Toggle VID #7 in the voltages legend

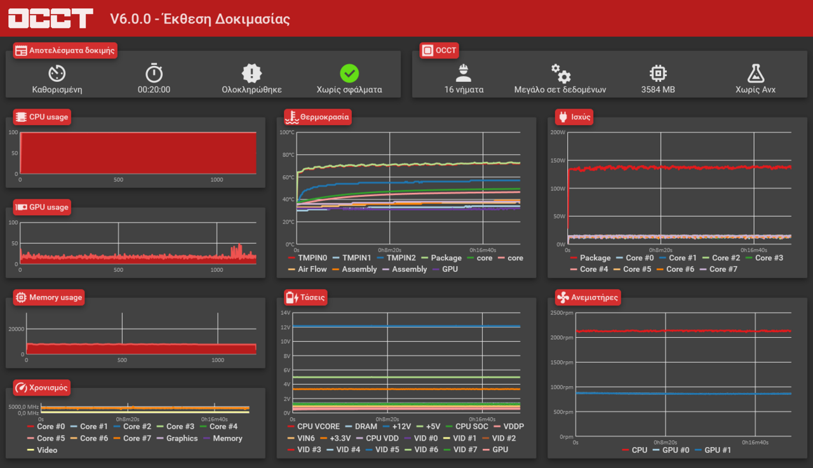(460, 450)
